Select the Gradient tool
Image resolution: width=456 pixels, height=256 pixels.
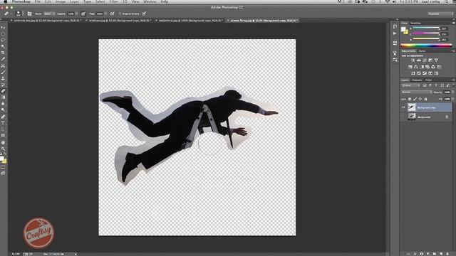tap(3, 97)
